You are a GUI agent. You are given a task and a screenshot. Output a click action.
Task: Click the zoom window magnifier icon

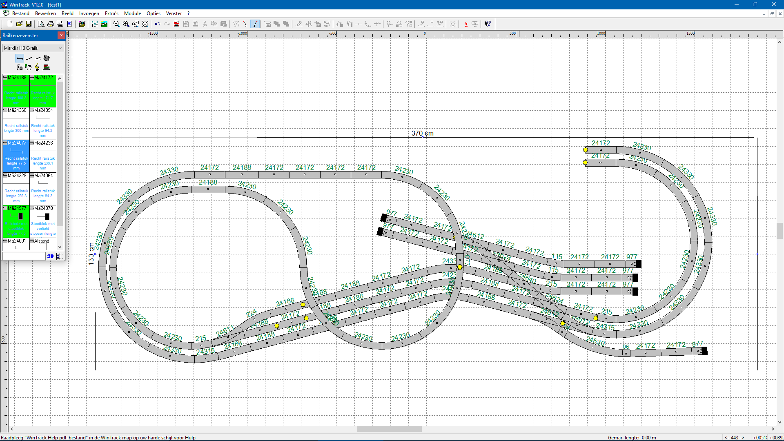136,24
